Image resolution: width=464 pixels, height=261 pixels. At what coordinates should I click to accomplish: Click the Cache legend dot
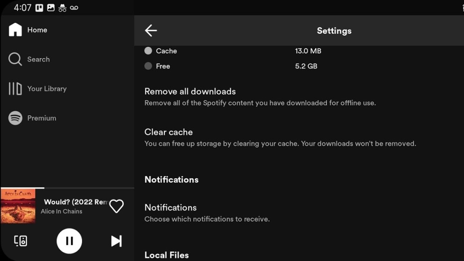(x=148, y=51)
